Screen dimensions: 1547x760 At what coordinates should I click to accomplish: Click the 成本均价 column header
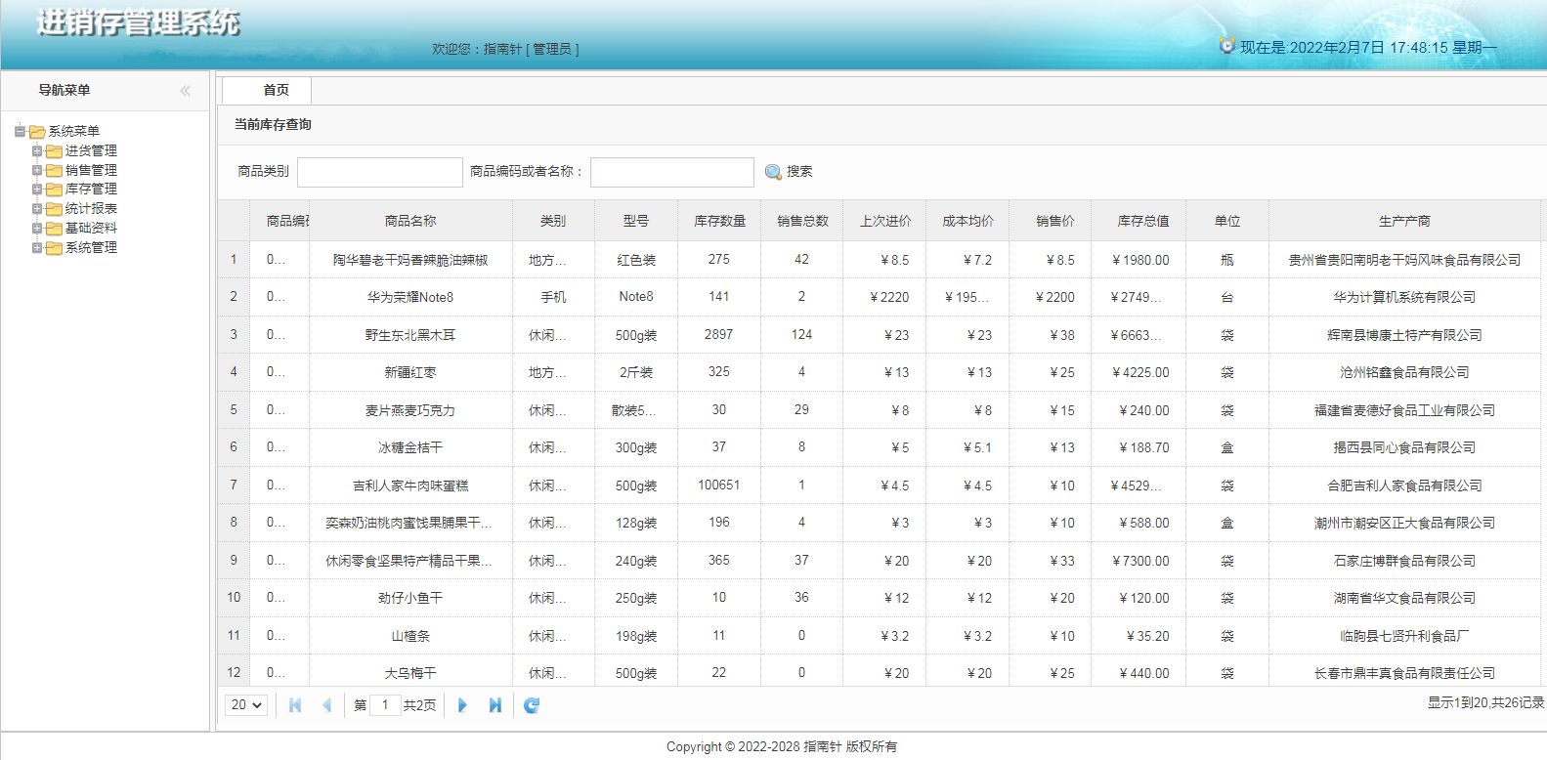pyautogui.click(x=967, y=222)
